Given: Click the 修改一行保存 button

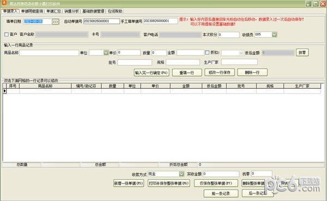Looking at the screenshot, I should point(220,72).
